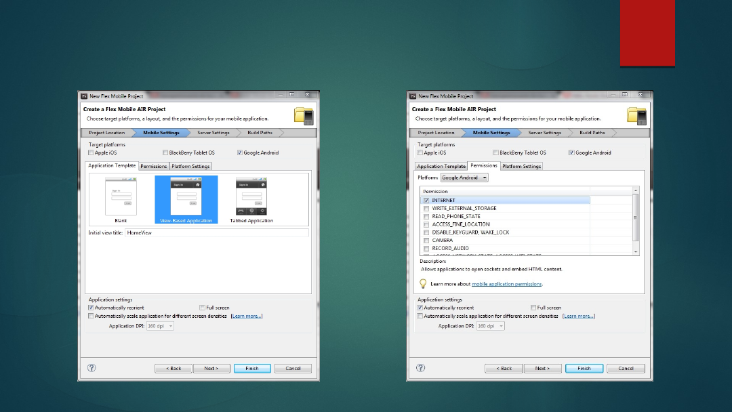Open the Platform Google Android dropdown

pos(464,178)
